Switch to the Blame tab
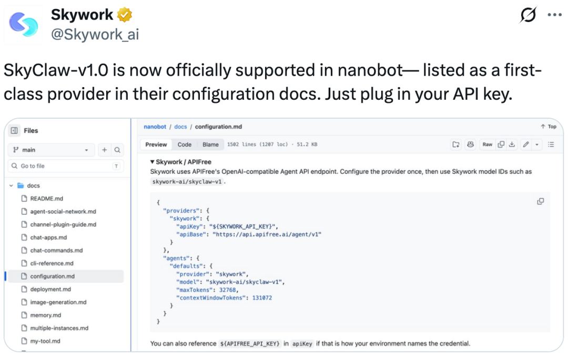 (210, 144)
